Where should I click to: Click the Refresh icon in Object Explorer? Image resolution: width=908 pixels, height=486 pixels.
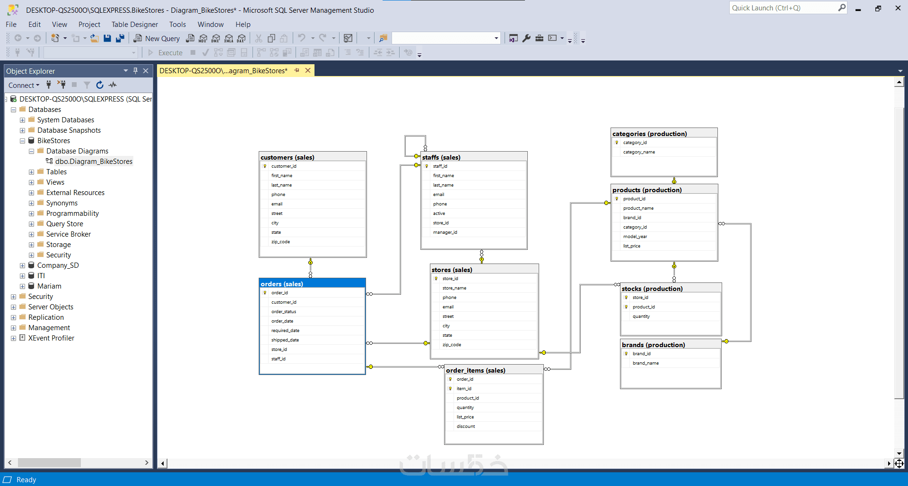(100, 85)
